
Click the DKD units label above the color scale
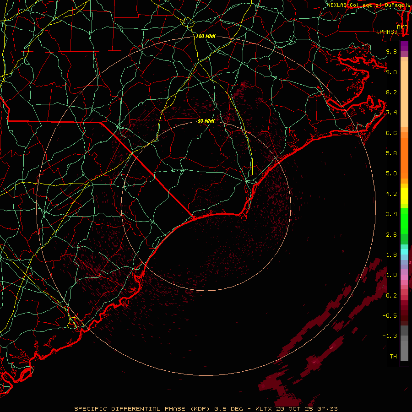(x=402, y=27)
